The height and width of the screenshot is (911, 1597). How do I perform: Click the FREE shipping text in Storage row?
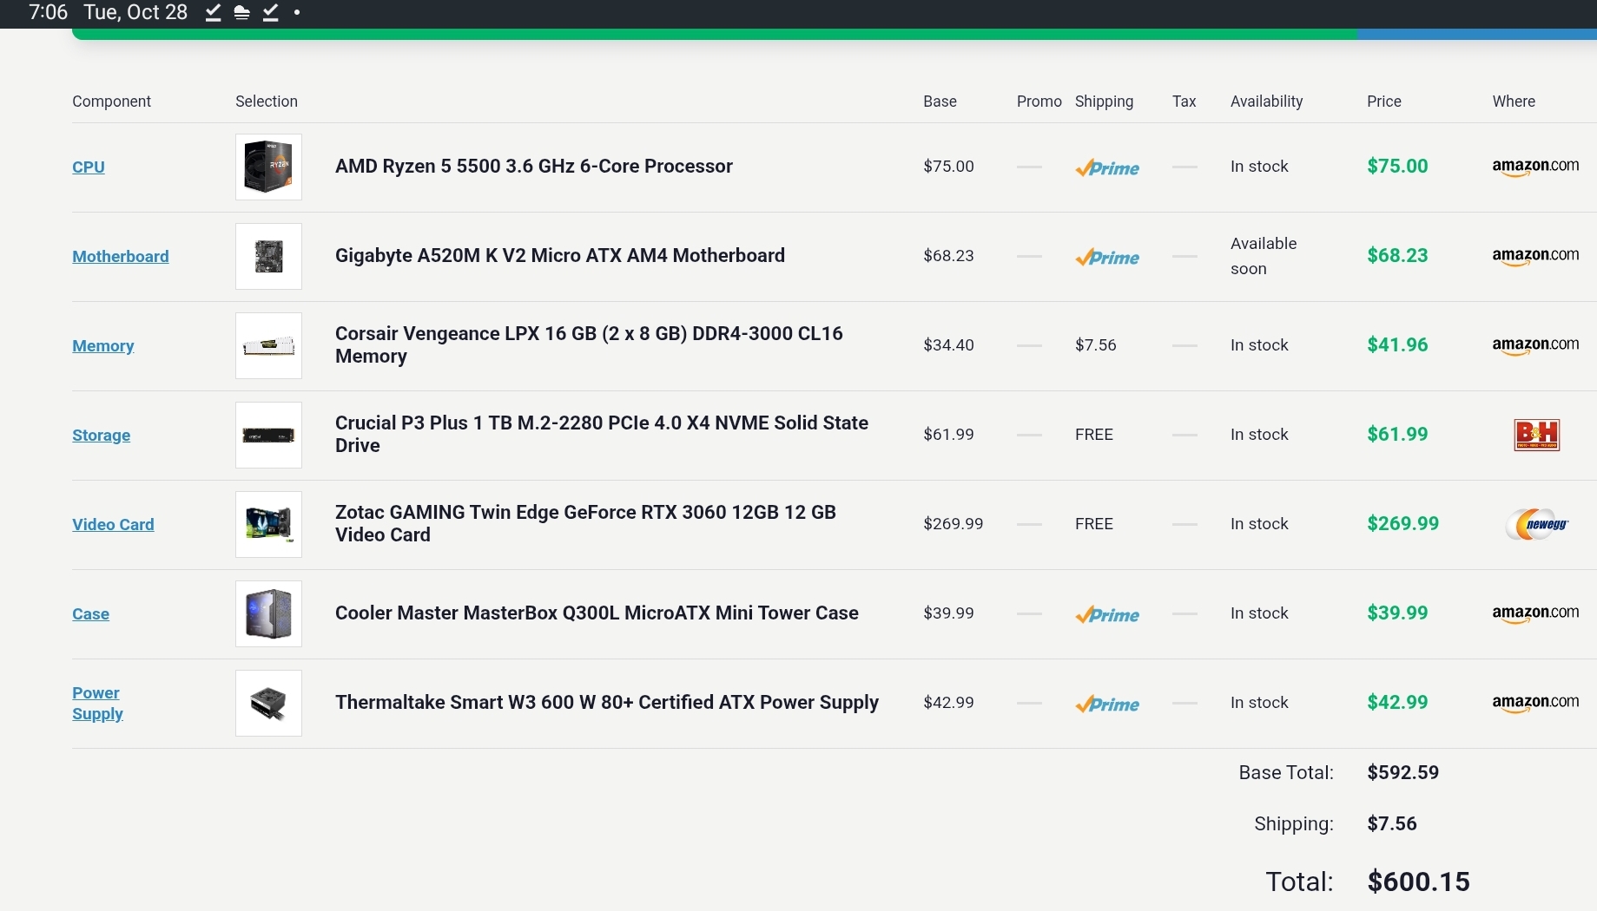coord(1094,434)
